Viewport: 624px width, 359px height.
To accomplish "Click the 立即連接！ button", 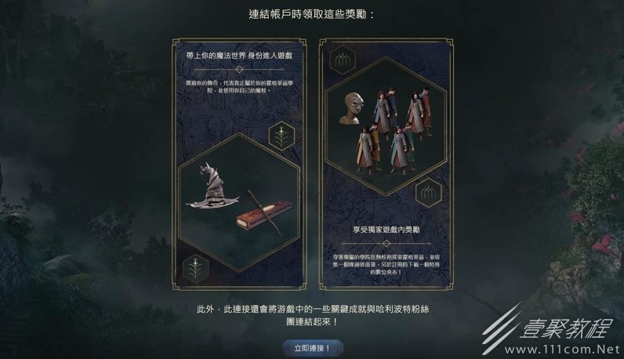I will (313, 348).
